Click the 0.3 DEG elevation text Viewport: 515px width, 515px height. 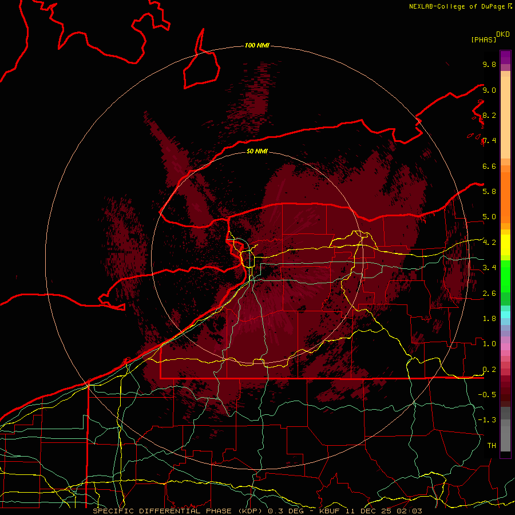point(286,511)
